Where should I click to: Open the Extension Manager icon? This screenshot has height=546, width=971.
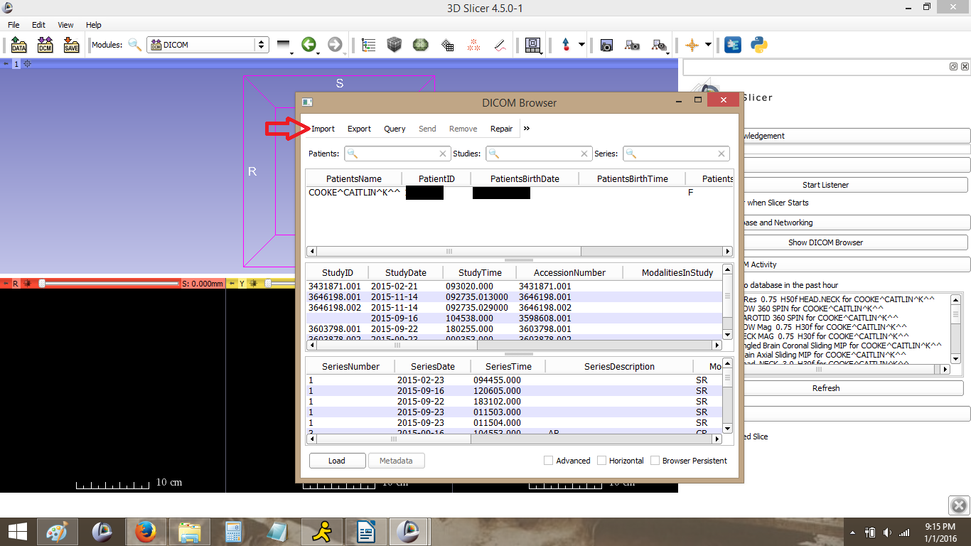[733, 45]
